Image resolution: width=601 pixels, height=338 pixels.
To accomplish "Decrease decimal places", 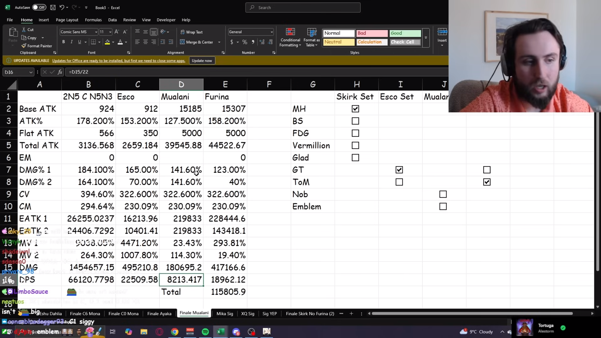I will (x=270, y=42).
